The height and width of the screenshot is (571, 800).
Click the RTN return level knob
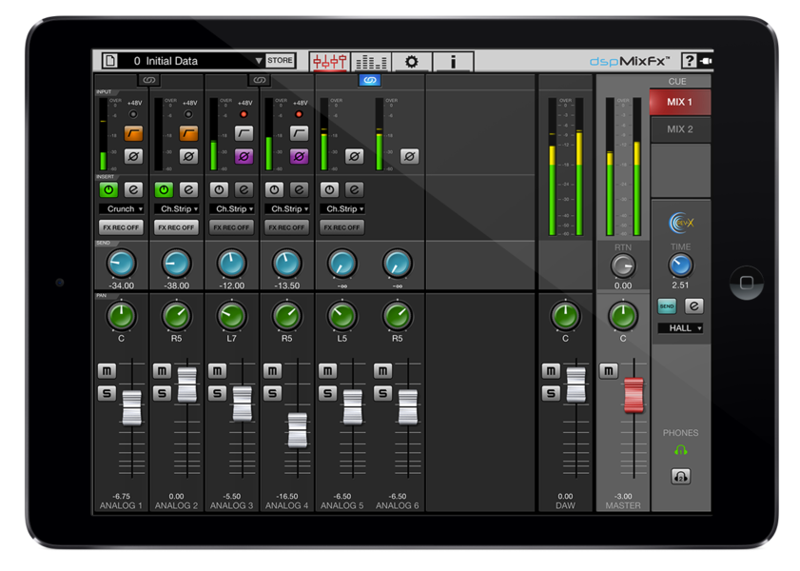tap(622, 266)
